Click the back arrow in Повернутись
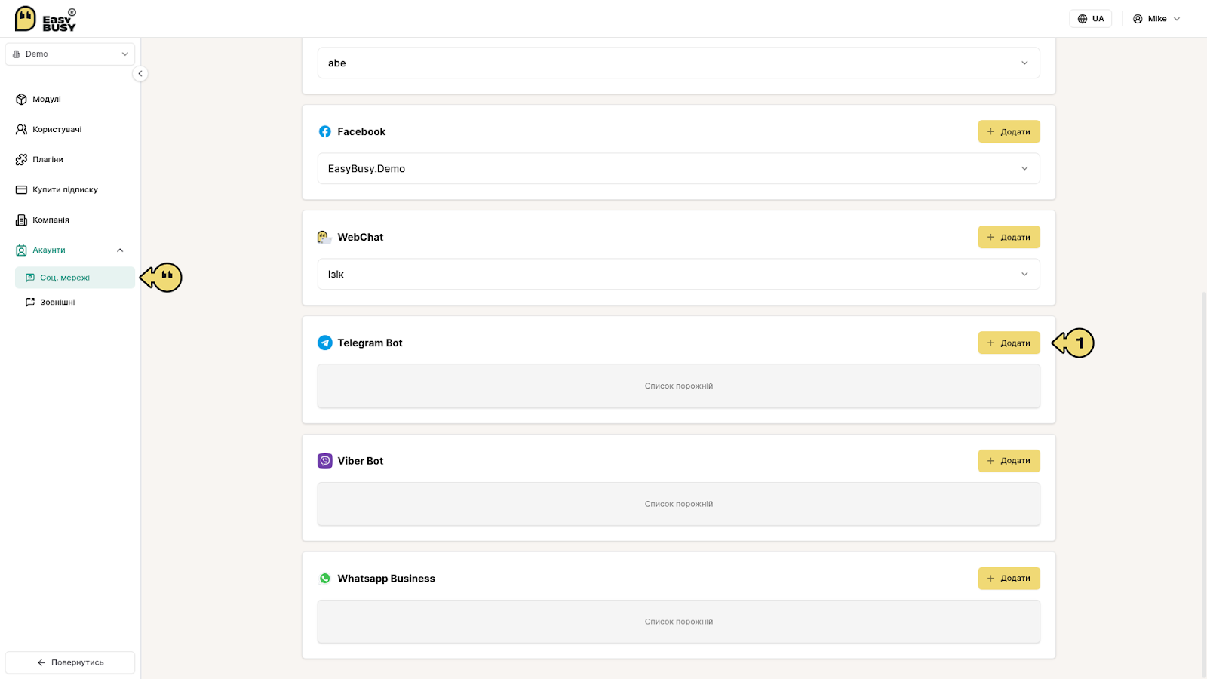Image resolution: width=1207 pixels, height=679 pixels. pos(41,662)
